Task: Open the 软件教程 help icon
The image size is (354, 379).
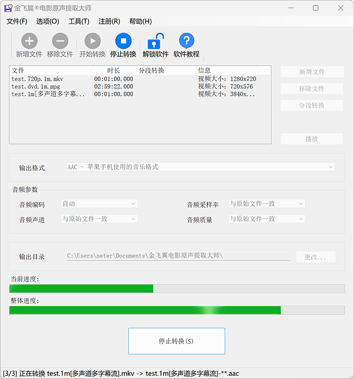Action: pos(186,41)
